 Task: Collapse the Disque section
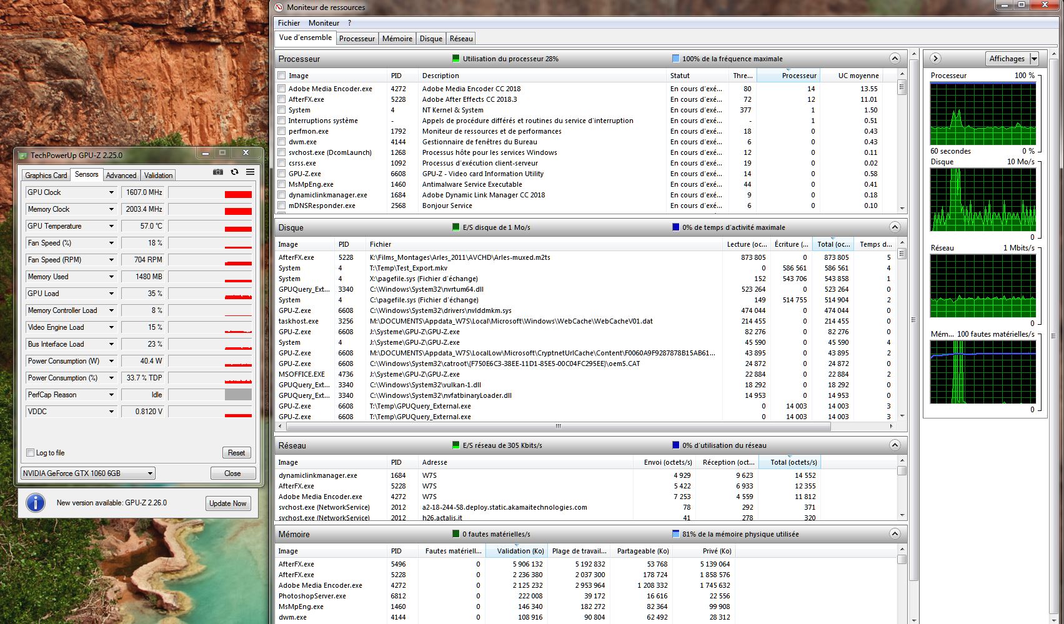(895, 227)
